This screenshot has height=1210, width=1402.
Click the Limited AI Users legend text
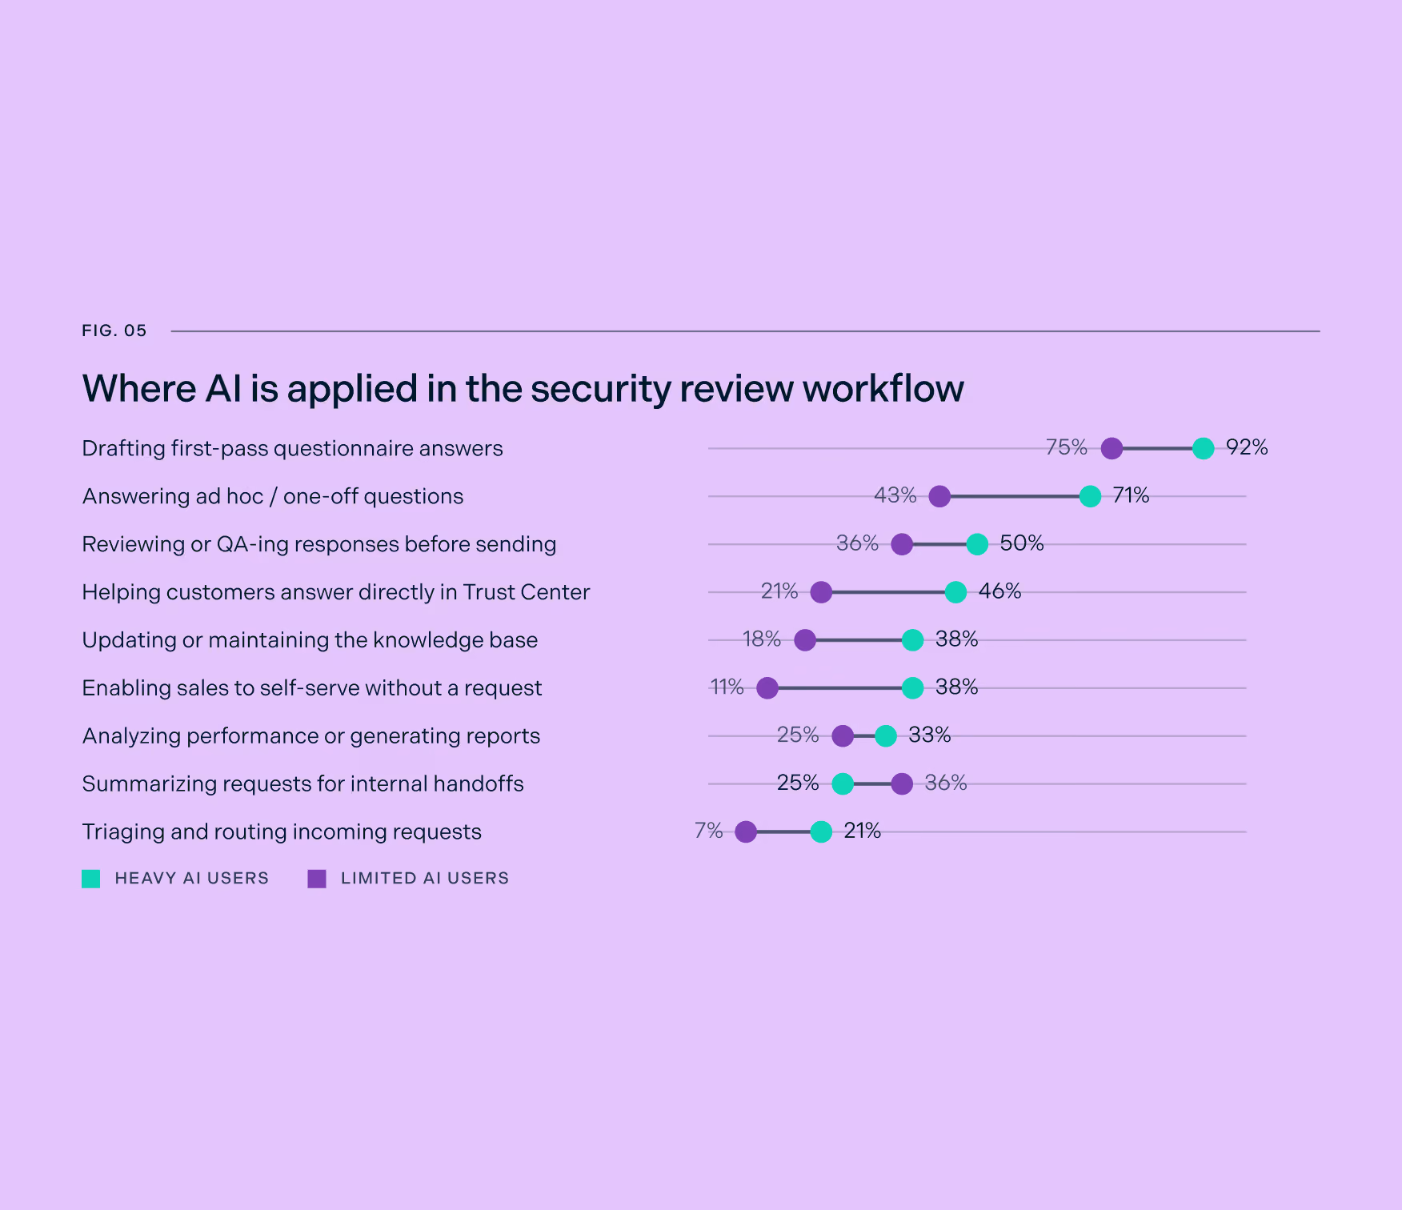tap(425, 879)
